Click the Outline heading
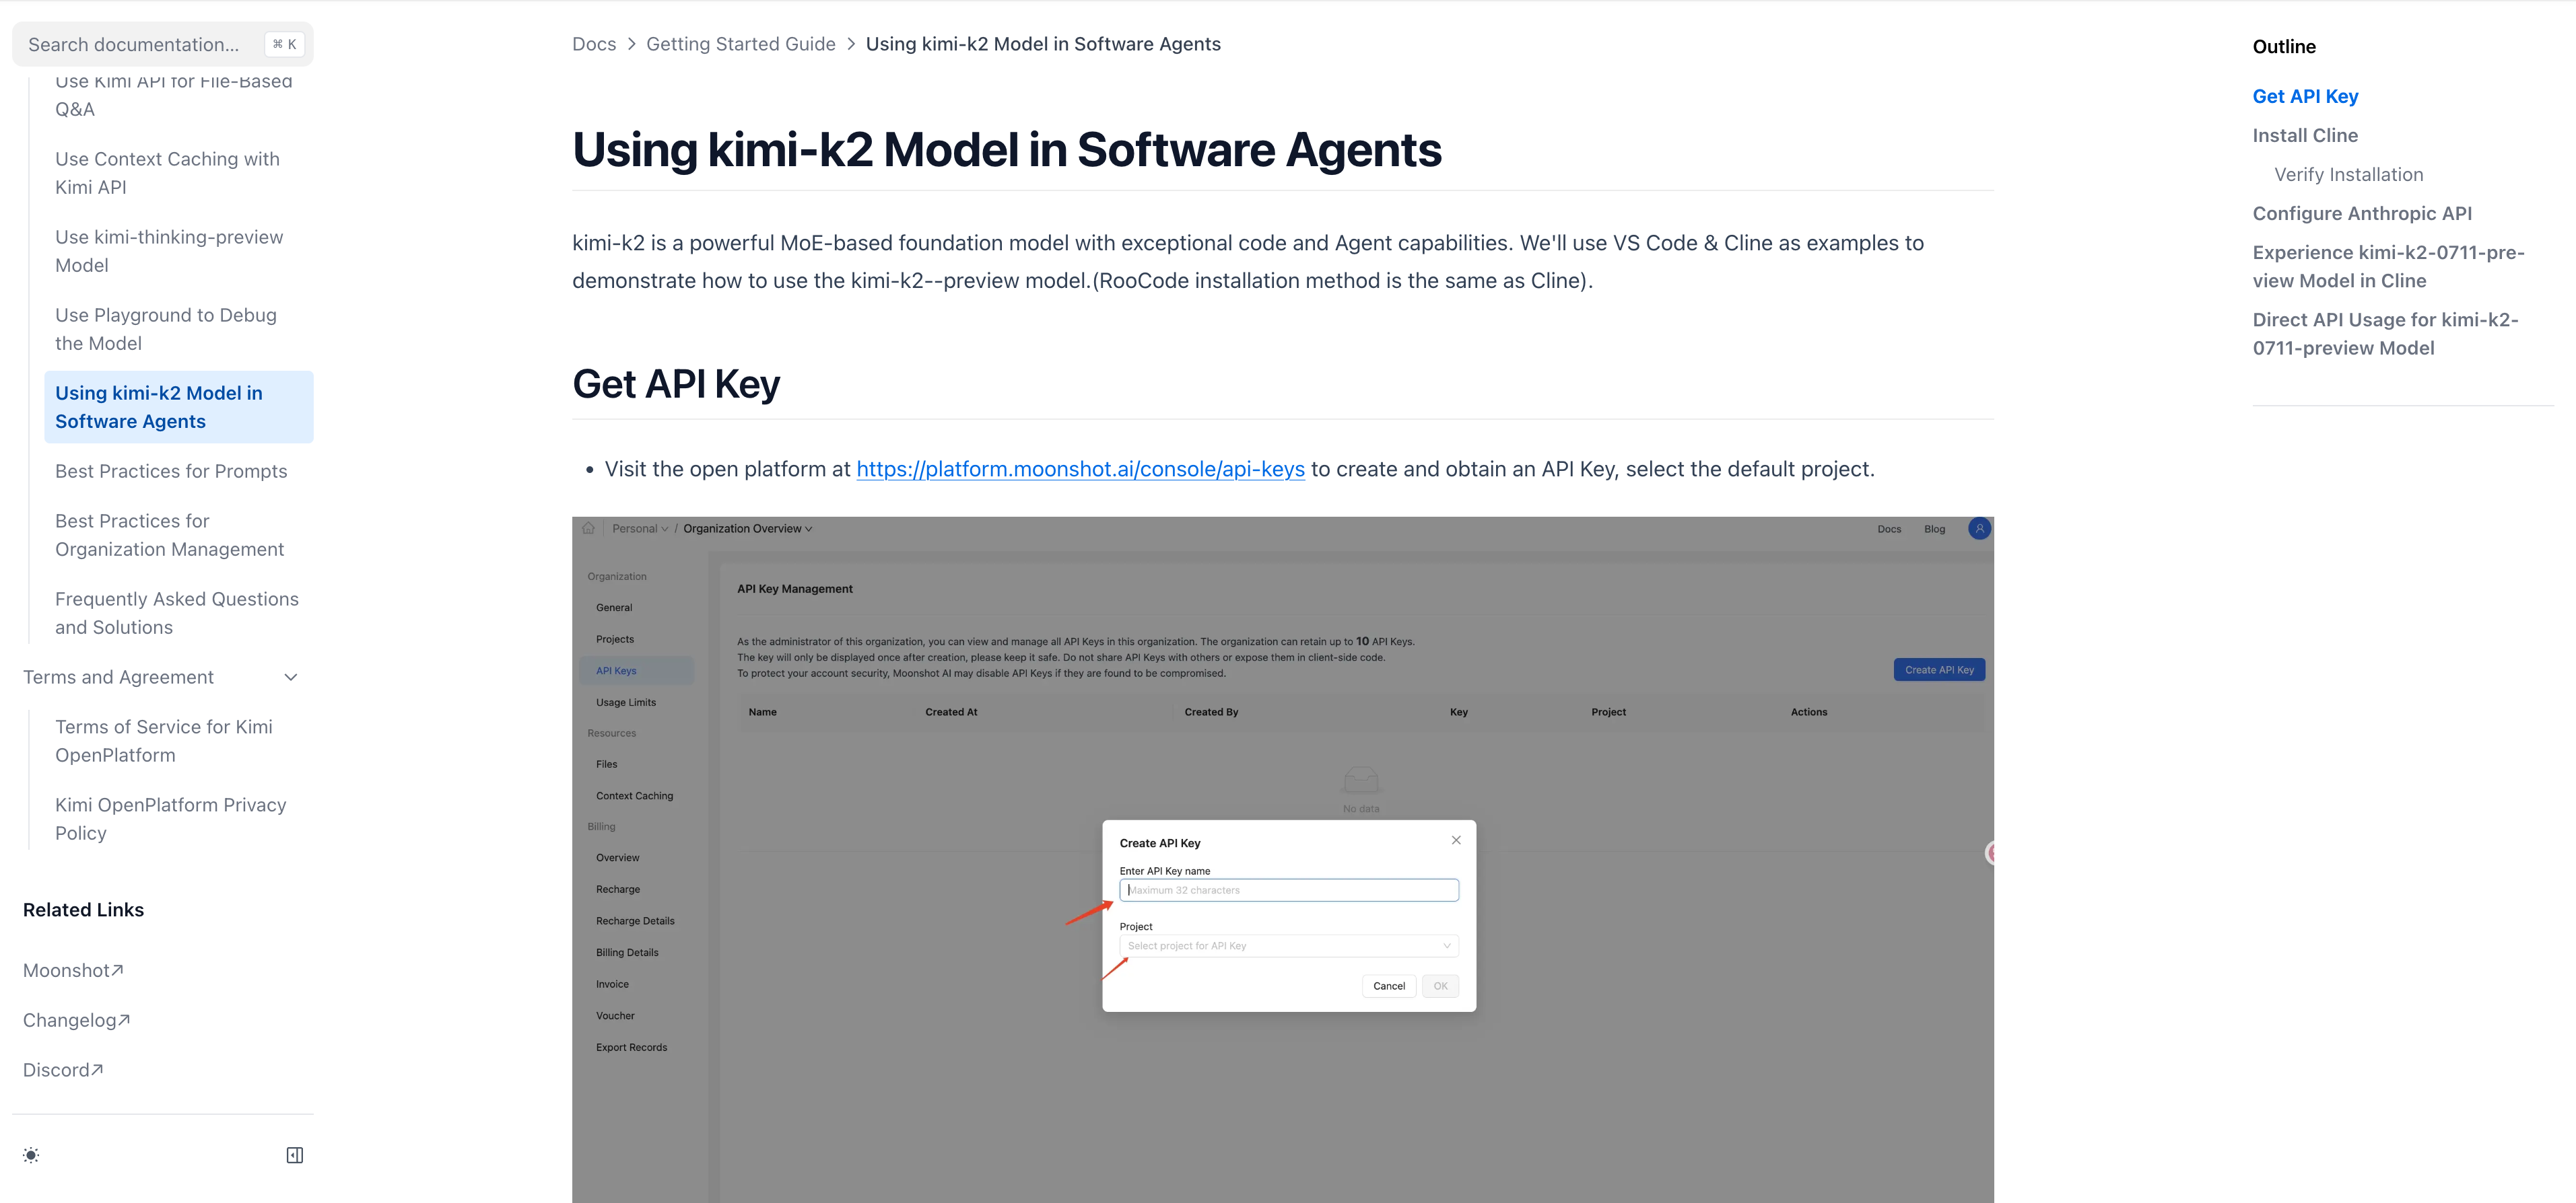This screenshot has height=1203, width=2576. 2284,47
